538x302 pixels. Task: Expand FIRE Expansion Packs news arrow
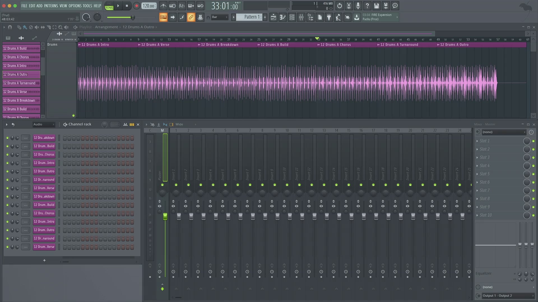pos(397,17)
